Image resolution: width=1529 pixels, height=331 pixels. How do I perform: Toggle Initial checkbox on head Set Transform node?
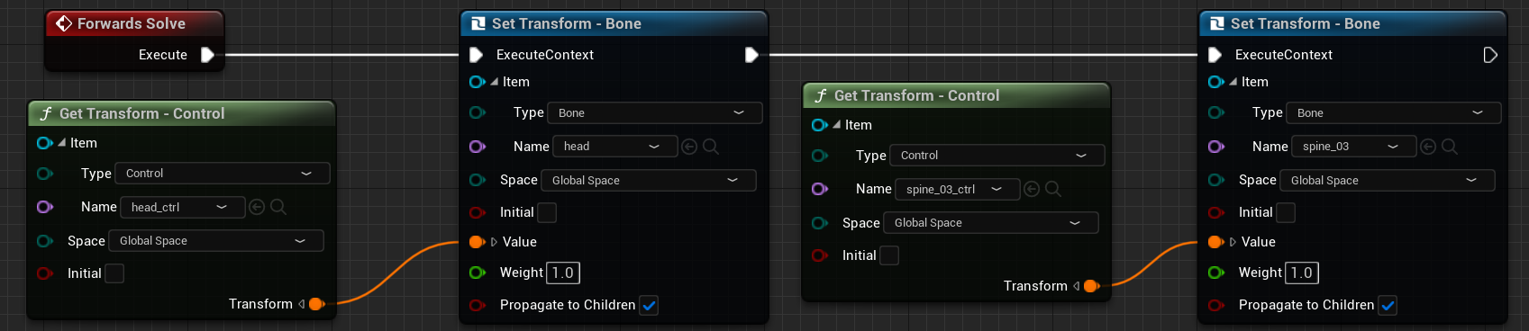[547, 212]
